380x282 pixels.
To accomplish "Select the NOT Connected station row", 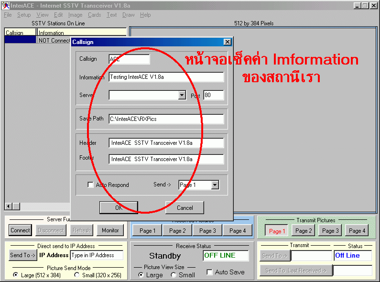I will coord(37,40).
